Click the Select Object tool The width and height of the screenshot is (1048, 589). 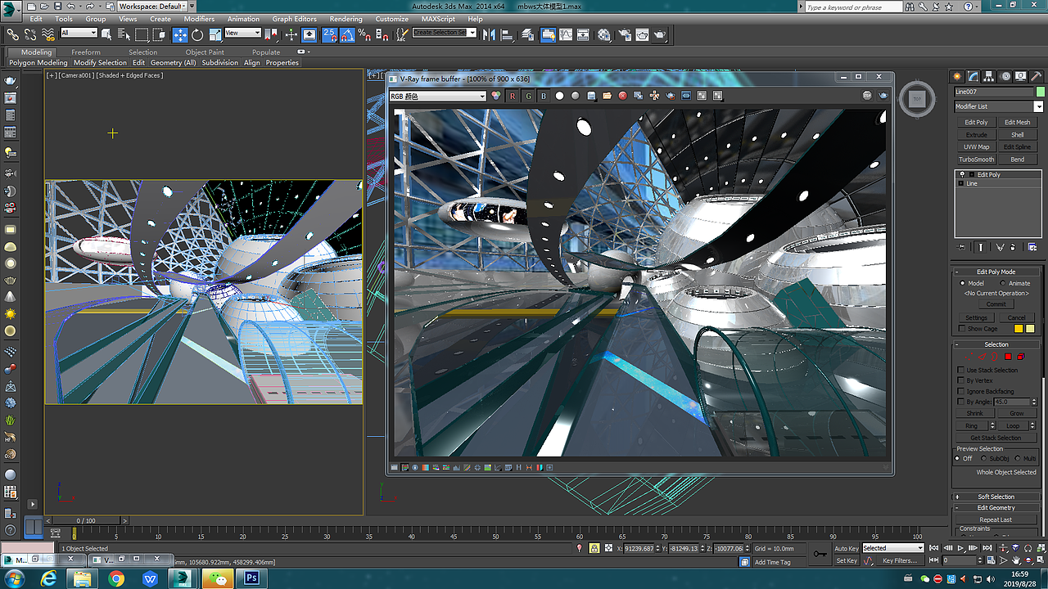tap(106, 34)
